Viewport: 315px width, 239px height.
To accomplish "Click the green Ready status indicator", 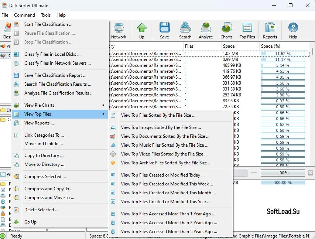I will [3, 236].
